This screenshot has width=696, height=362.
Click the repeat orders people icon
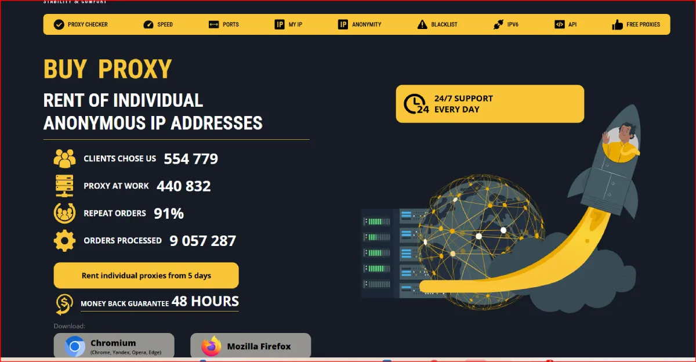[x=64, y=213]
